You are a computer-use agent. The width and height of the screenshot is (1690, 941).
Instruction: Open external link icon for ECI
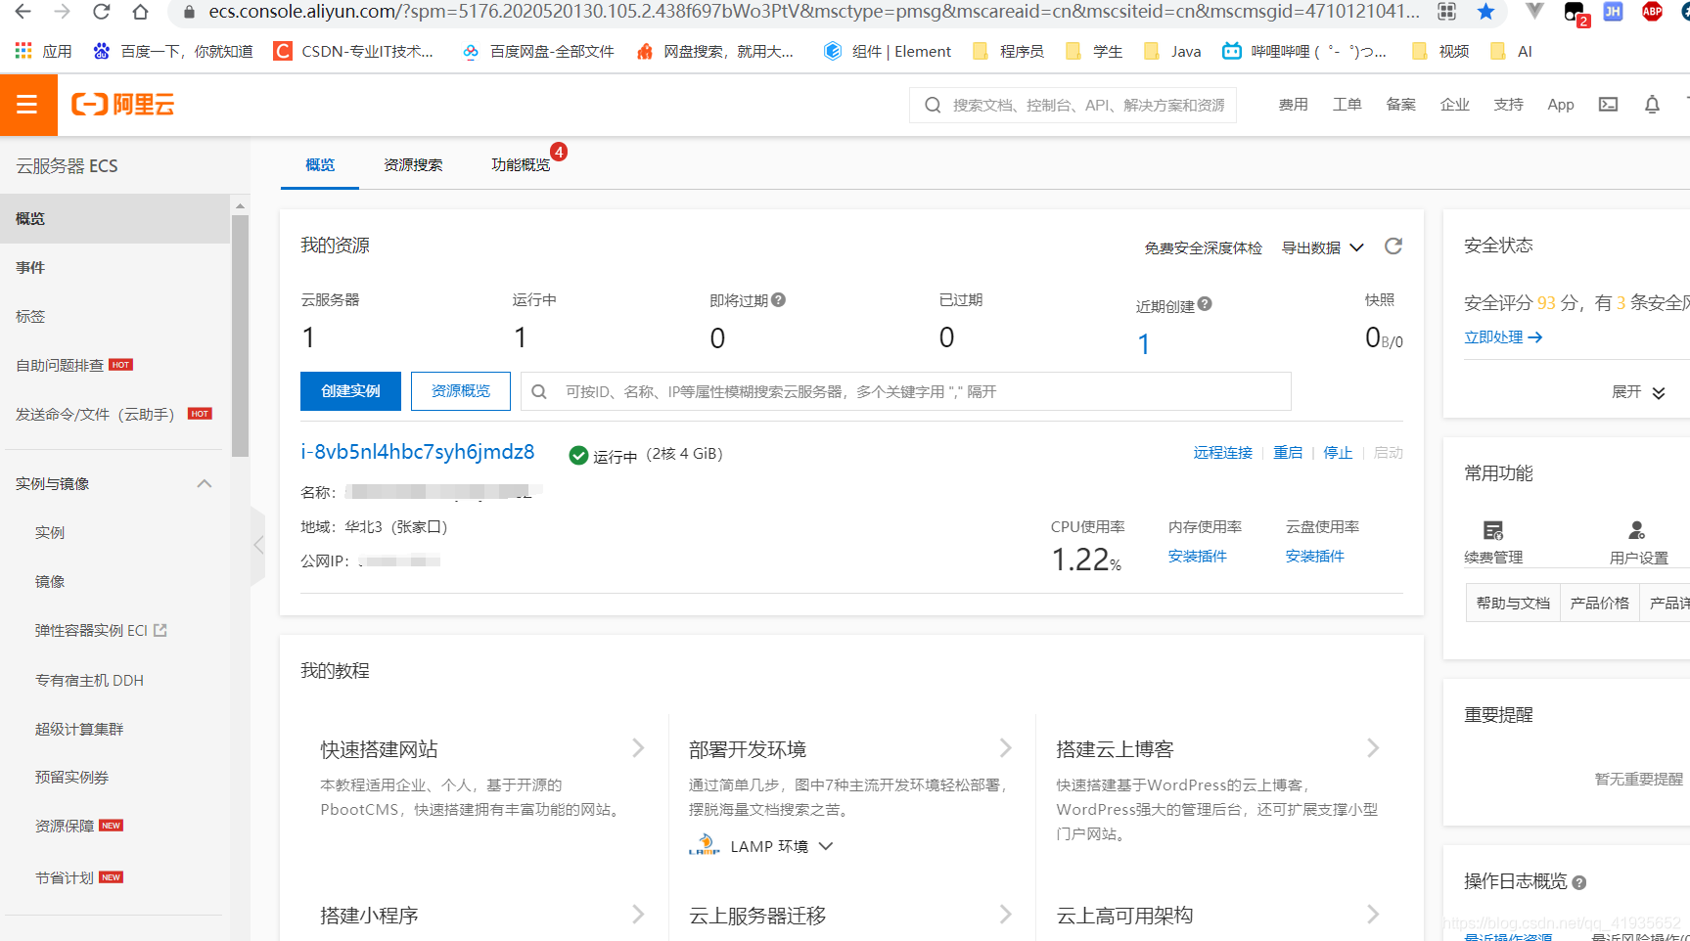pos(160,630)
